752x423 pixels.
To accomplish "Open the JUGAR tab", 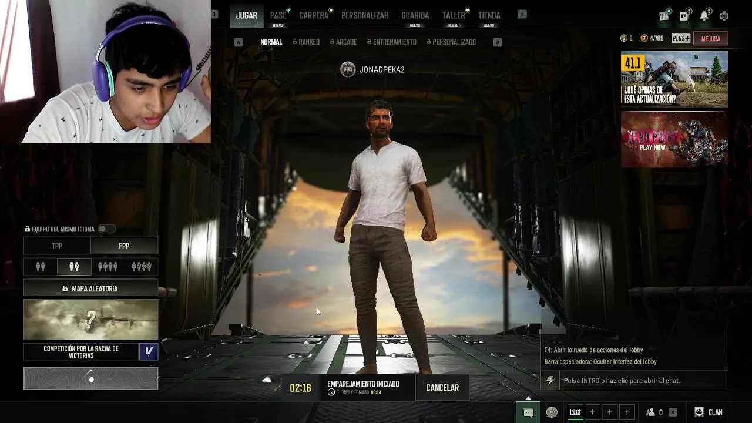I will (x=246, y=15).
